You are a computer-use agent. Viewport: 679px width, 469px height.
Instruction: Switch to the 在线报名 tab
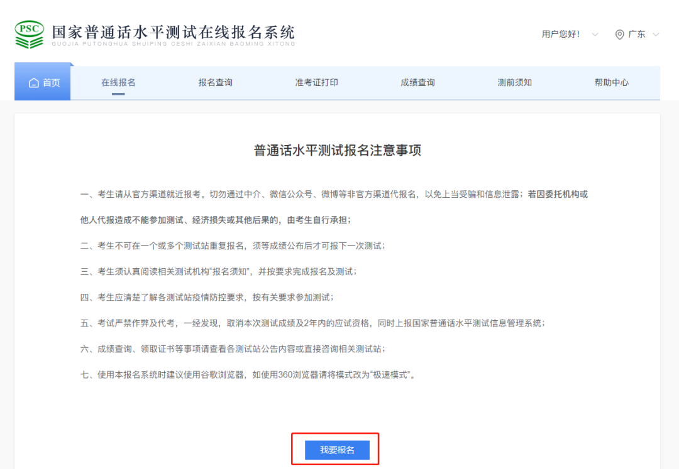(x=118, y=82)
